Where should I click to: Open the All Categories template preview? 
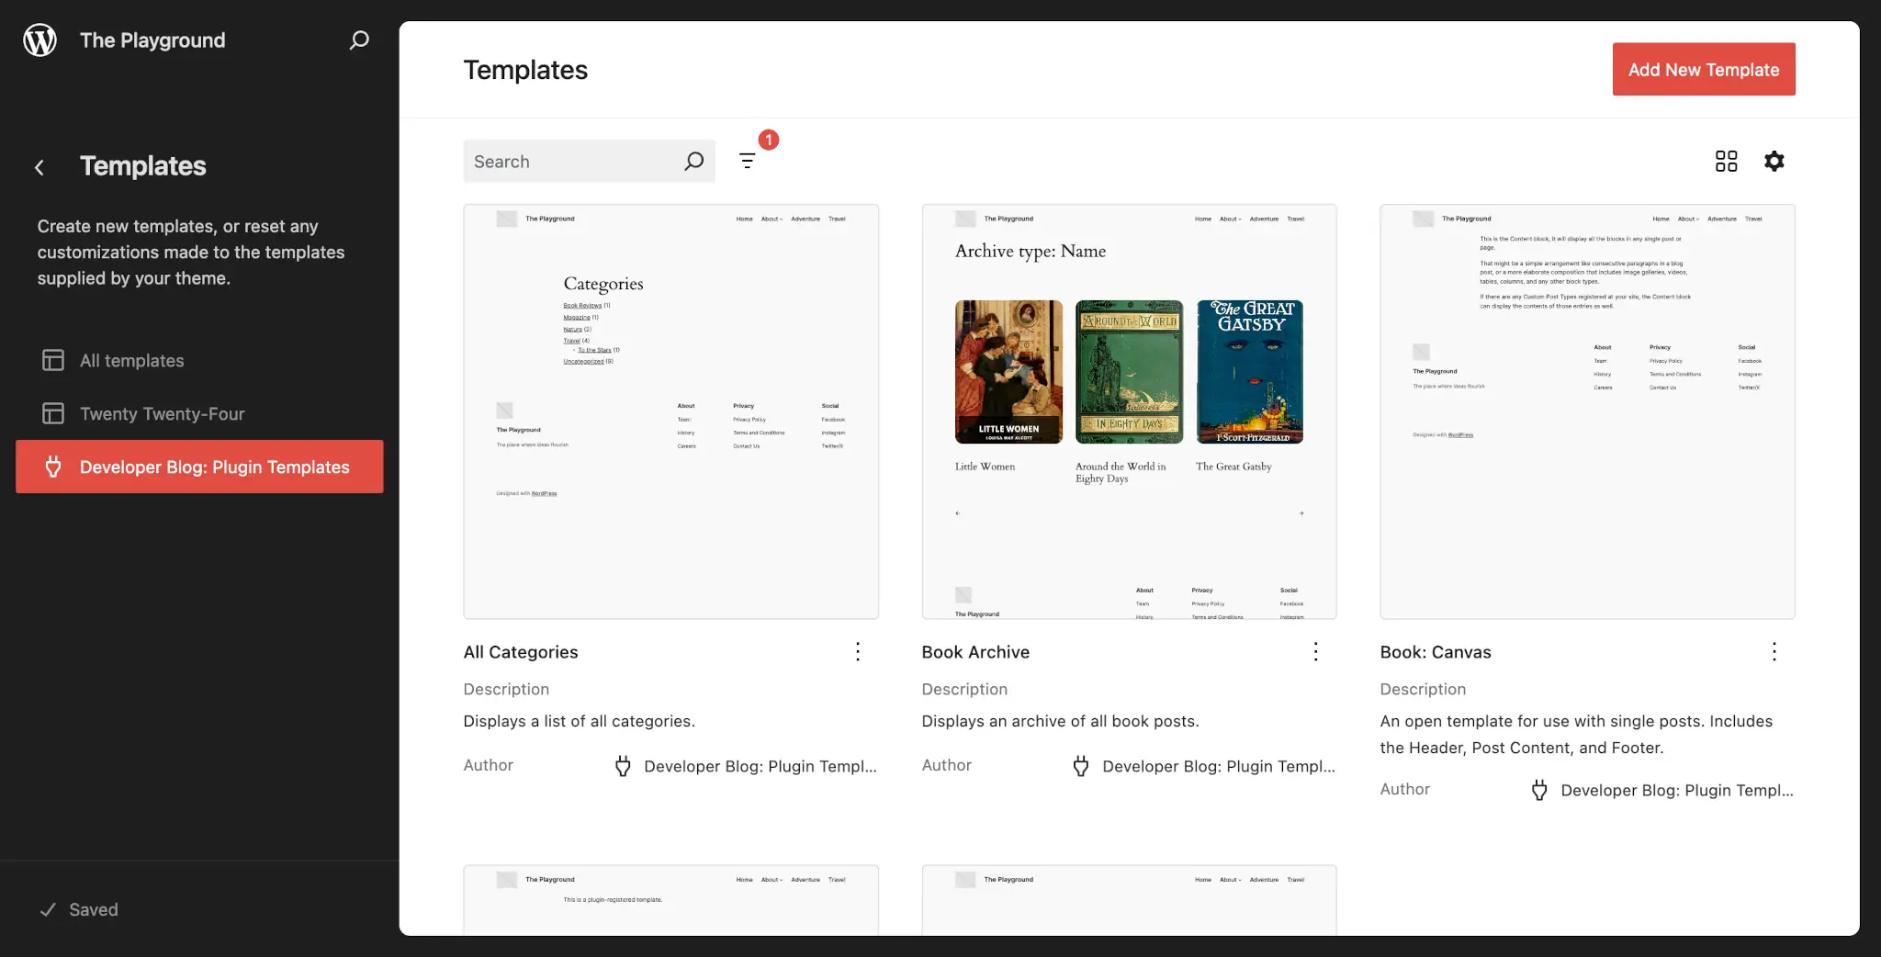[x=671, y=411]
